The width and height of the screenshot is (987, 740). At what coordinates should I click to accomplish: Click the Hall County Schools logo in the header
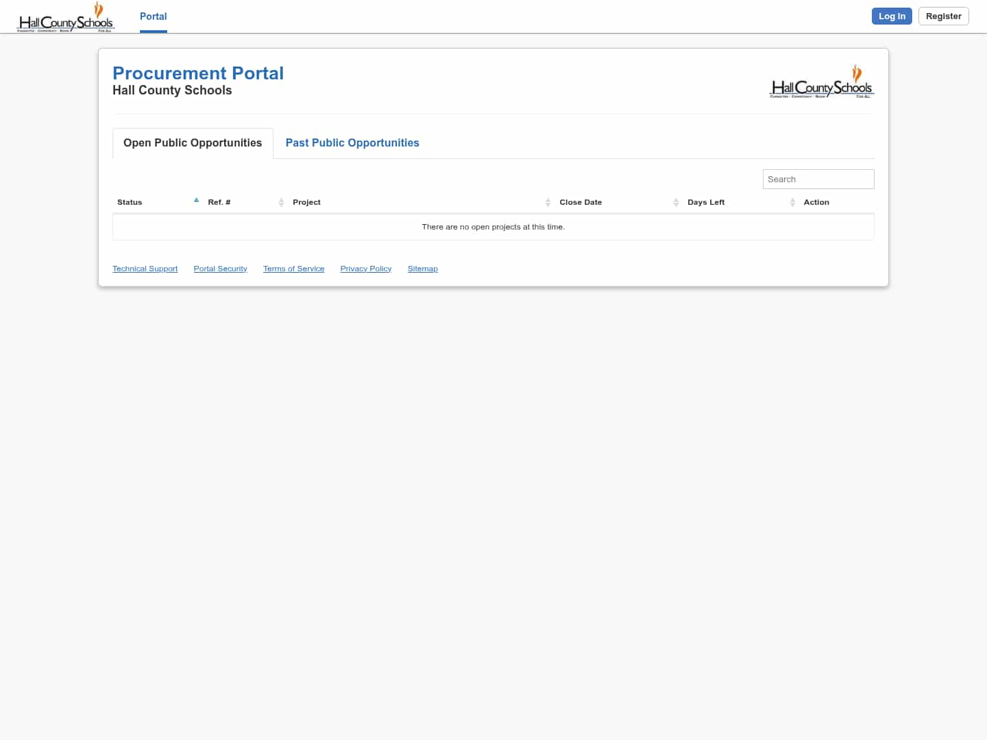65,16
